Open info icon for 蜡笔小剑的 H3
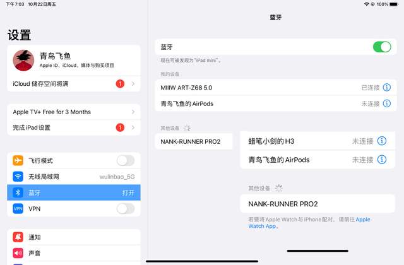Screen dimensions: 404x265 [381, 141]
